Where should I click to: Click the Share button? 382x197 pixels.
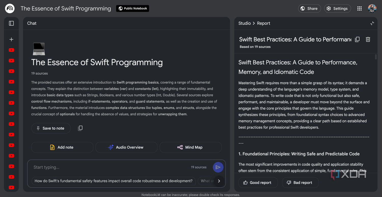click(309, 8)
